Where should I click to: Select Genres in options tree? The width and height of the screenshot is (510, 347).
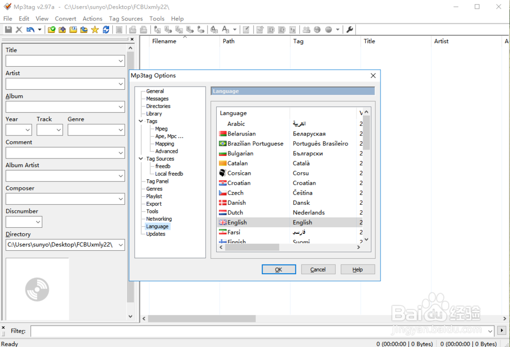[154, 189]
